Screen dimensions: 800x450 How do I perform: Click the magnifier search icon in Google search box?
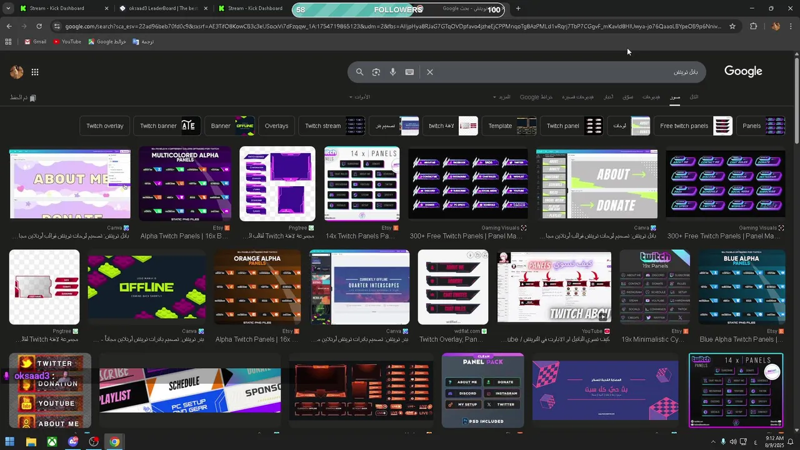(359, 72)
